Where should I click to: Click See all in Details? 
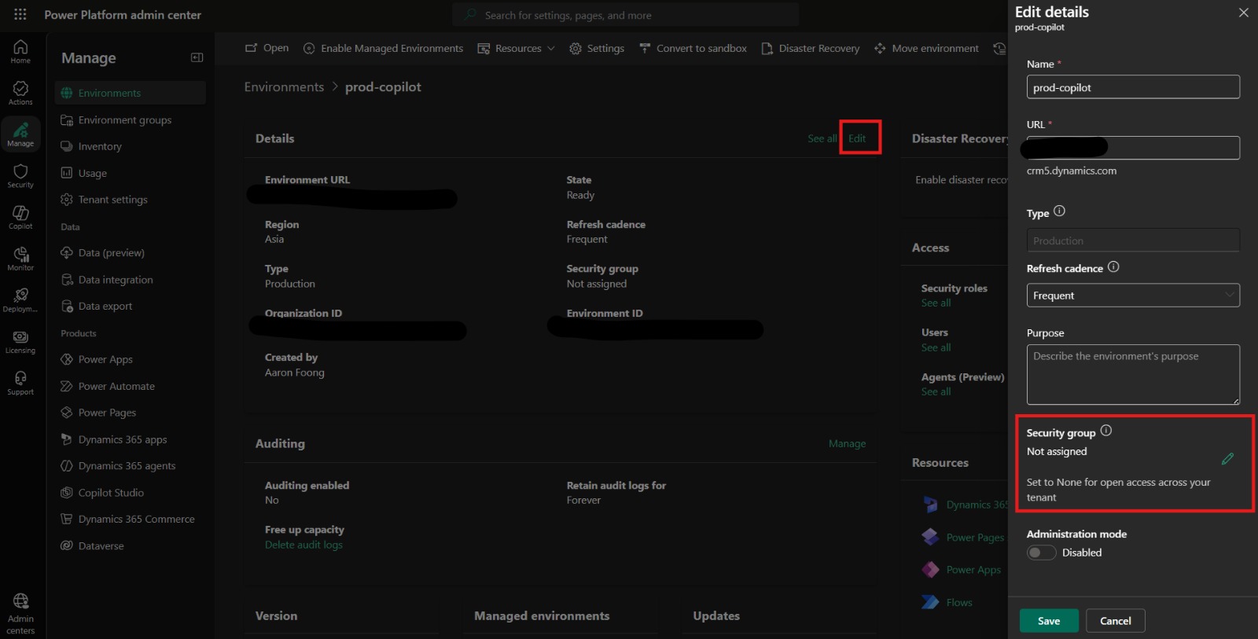(822, 138)
